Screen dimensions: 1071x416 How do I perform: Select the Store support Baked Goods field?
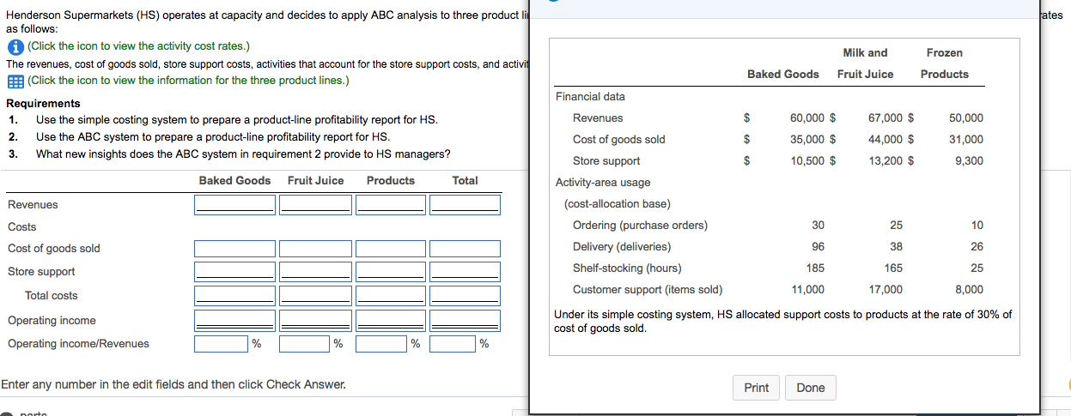[234, 271]
